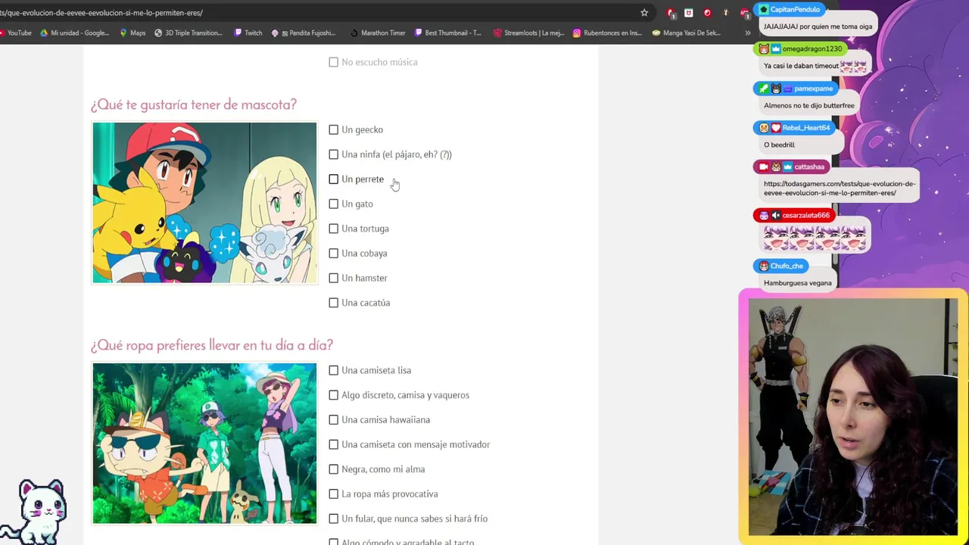Select the 'Negra, como mi alma' checkbox
The height and width of the screenshot is (545, 969).
click(333, 469)
